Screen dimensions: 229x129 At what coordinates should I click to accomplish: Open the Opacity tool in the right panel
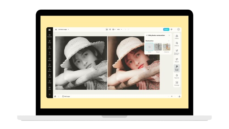click(177, 76)
